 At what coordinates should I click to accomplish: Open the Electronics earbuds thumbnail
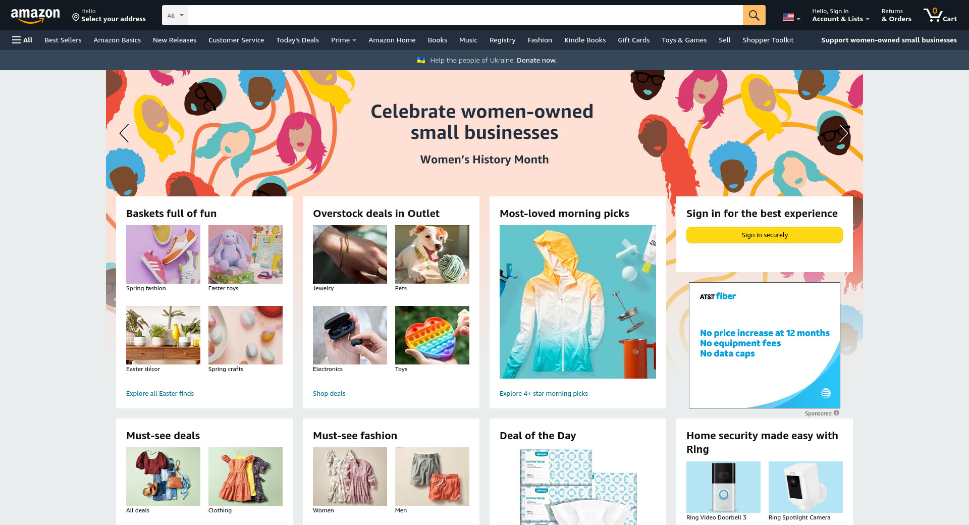tap(350, 335)
